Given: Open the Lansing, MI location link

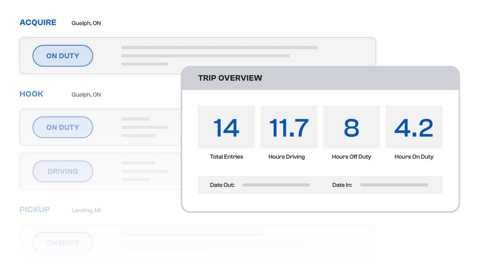Looking at the screenshot, I should point(87,210).
